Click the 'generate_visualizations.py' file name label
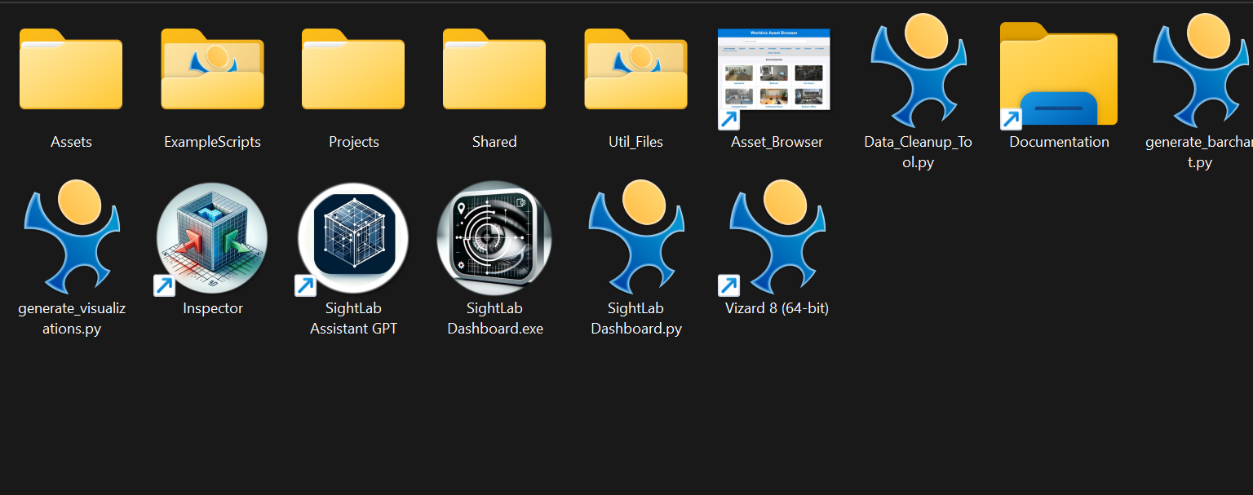The image size is (1253, 495). pyautogui.click(x=72, y=319)
